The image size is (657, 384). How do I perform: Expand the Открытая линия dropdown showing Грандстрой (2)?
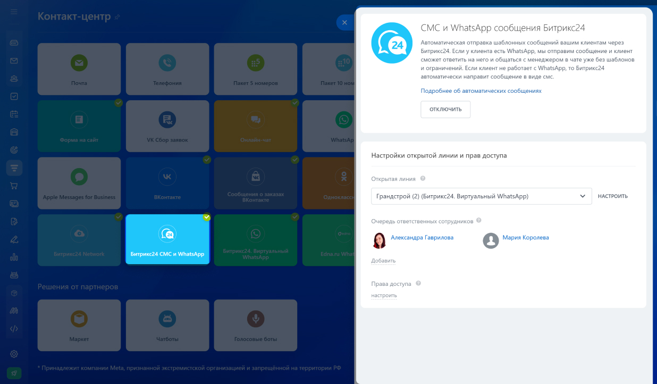coord(482,196)
